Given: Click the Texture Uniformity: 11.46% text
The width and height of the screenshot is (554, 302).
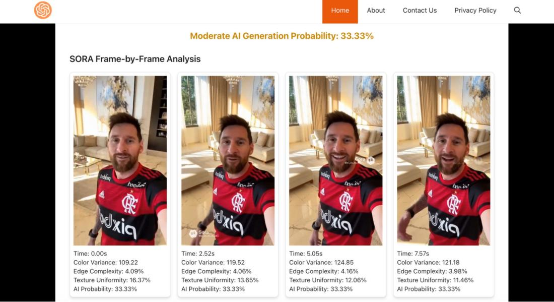Looking at the screenshot, I should pos(436,280).
